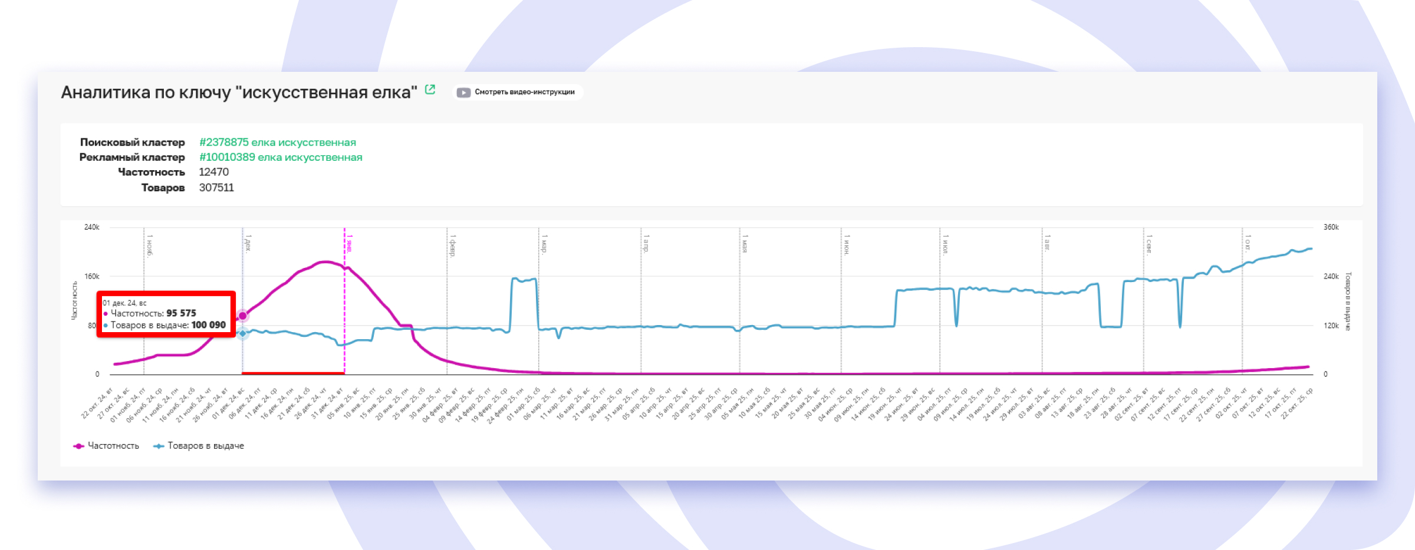Toggle Частотность series in legend
Screen dimensions: 1415x550
113,446
